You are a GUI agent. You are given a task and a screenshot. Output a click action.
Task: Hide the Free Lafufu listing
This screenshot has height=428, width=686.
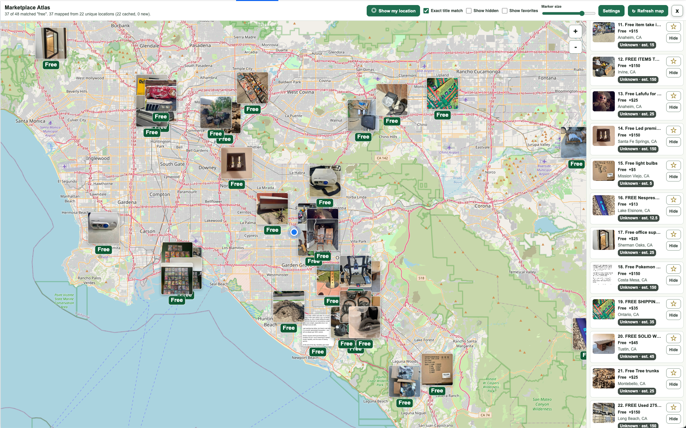tap(673, 107)
